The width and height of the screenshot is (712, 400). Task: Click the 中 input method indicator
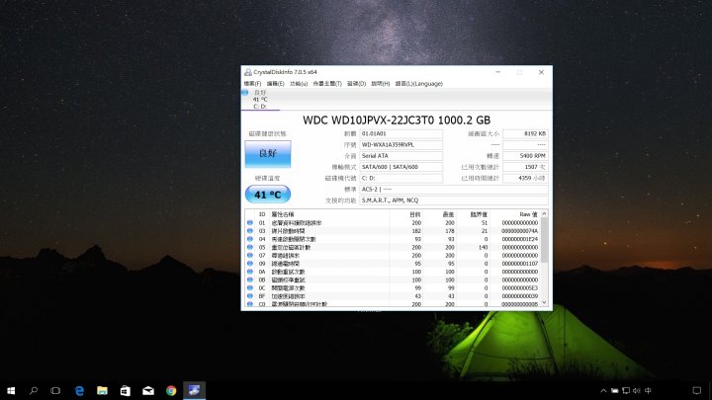(649, 390)
